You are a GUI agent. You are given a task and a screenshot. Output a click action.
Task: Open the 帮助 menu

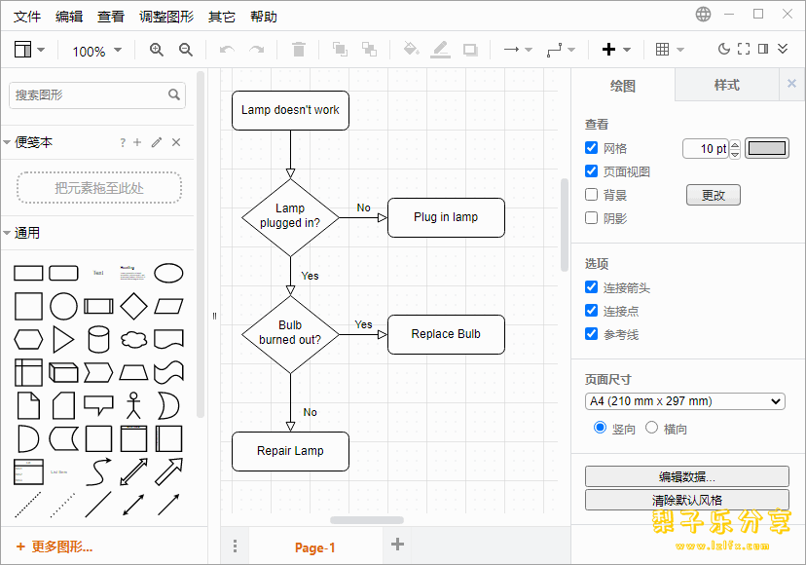tap(263, 17)
